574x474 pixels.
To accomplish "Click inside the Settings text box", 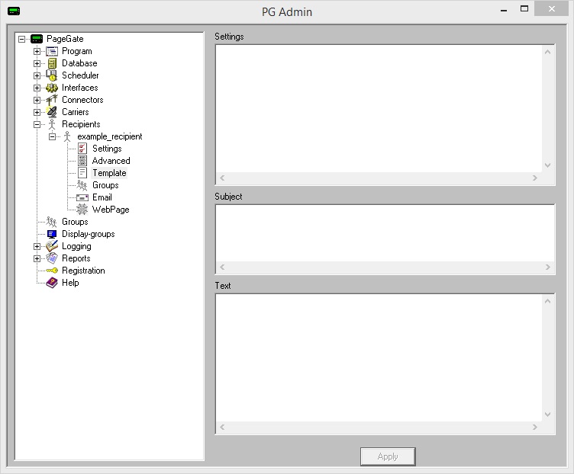I will tap(379, 108).
